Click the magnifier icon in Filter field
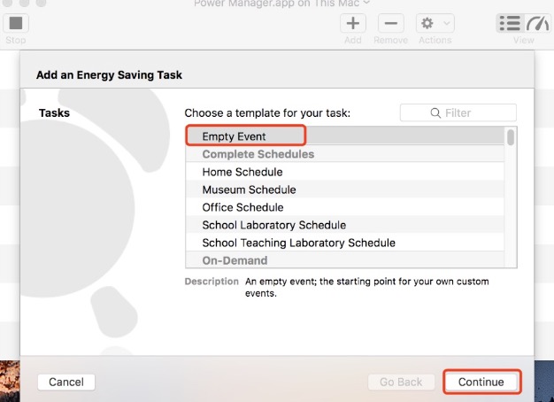 [x=435, y=113]
